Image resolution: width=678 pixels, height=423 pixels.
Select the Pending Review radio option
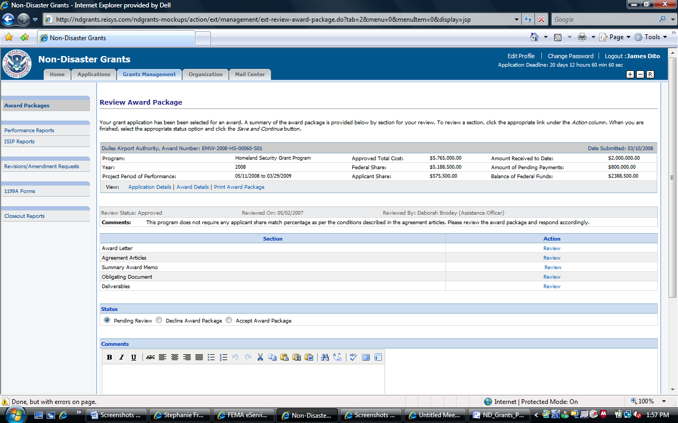[x=107, y=320]
